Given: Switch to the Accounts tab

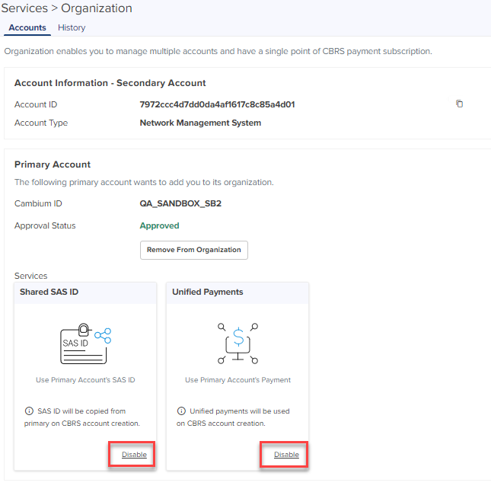Looking at the screenshot, I should tap(27, 27).
